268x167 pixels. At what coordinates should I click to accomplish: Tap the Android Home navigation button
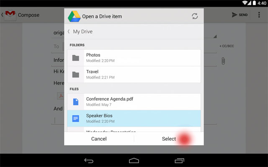click(x=134, y=160)
